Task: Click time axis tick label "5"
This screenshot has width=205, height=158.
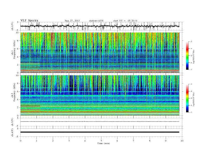Action: tap(101, 141)
